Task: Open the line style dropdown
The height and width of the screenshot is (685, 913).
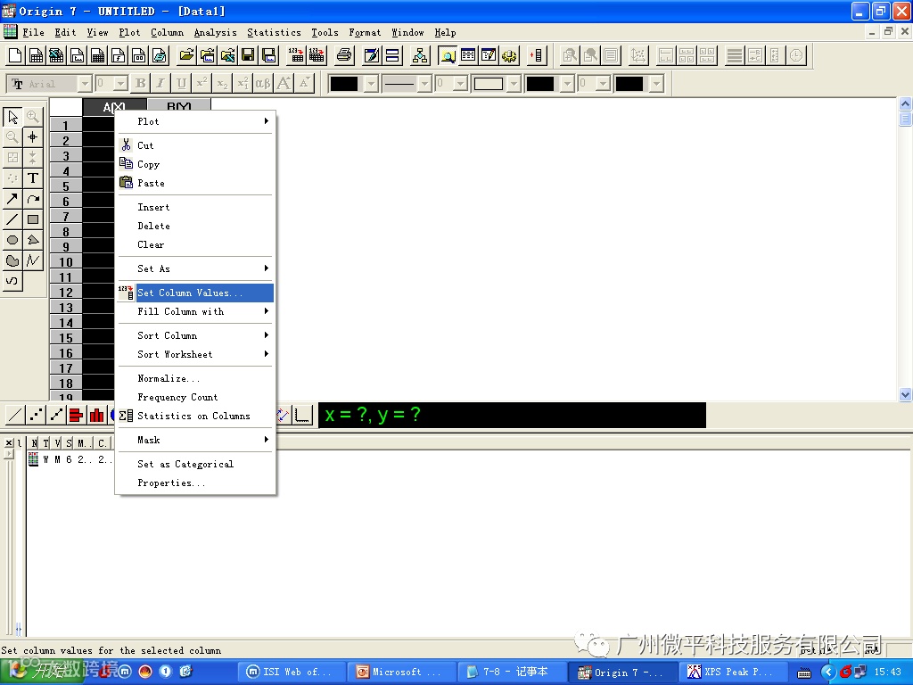Action: tap(424, 84)
